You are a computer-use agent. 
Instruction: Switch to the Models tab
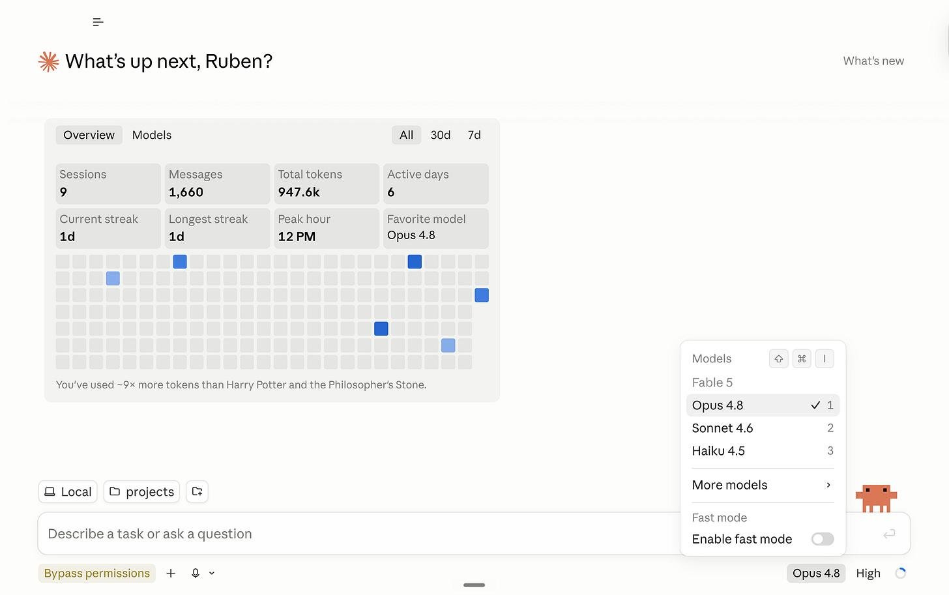click(152, 135)
